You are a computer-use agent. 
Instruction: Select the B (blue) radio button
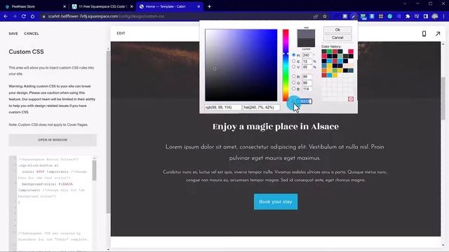click(293, 89)
